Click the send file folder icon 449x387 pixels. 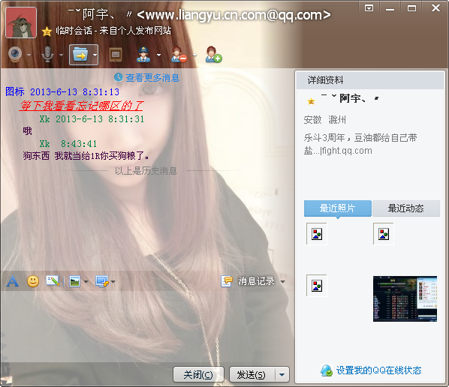click(x=80, y=55)
